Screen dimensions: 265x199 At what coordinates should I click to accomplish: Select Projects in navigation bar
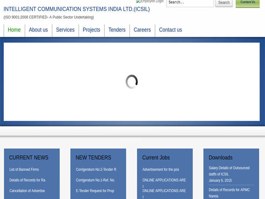(91, 30)
